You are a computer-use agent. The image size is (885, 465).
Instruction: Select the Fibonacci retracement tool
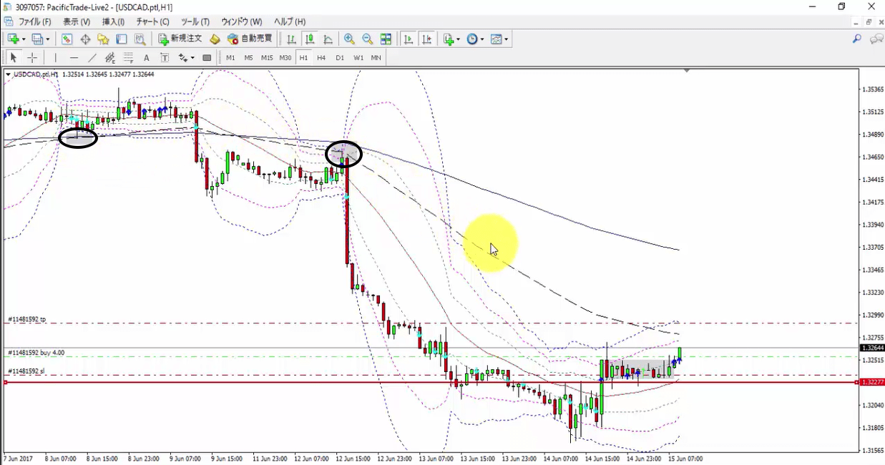point(129,58)
